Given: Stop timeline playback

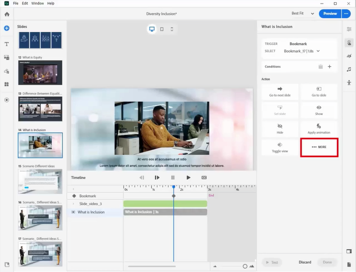Looking at the screenshot, I should [x=173, y=177].
